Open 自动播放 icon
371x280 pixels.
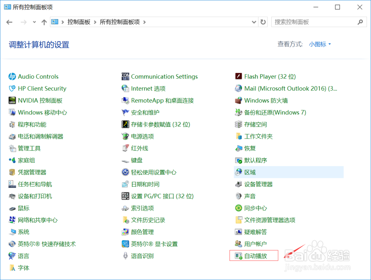coord(239,256)
